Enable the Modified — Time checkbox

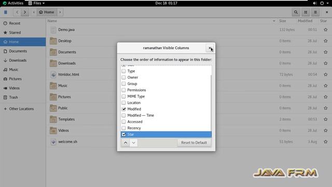pos(124,115)
